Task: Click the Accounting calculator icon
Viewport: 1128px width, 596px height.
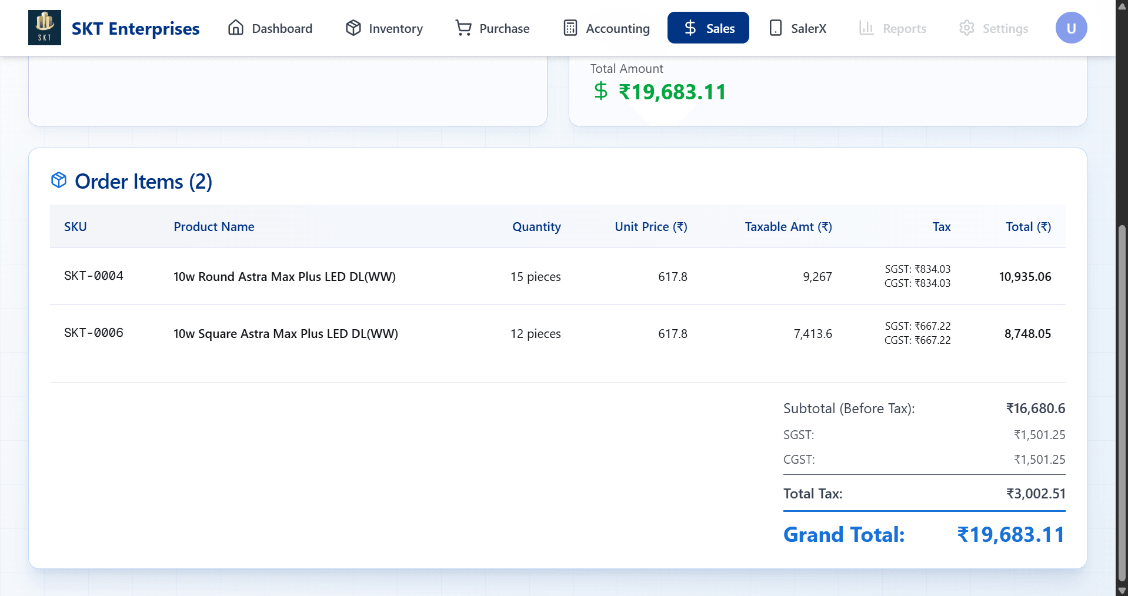Action: click(570, 28)
